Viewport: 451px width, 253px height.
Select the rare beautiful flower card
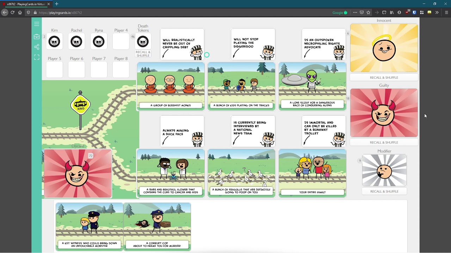click(171, 173)
